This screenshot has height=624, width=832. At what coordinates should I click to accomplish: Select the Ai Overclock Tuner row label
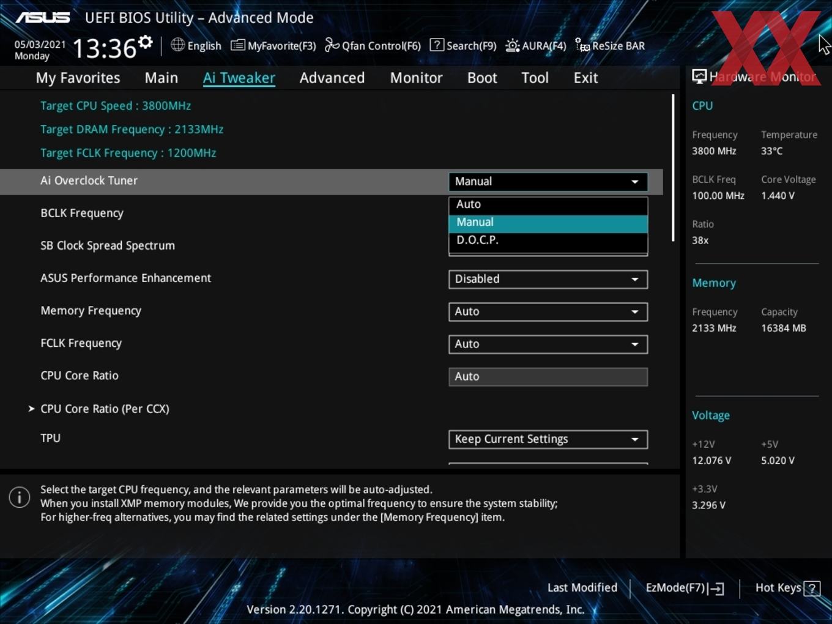click(89, 180)
